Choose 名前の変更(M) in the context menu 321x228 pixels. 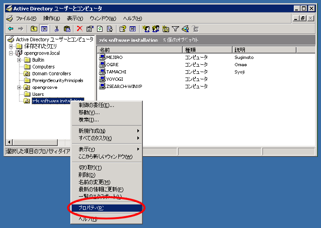pos(107,182)
